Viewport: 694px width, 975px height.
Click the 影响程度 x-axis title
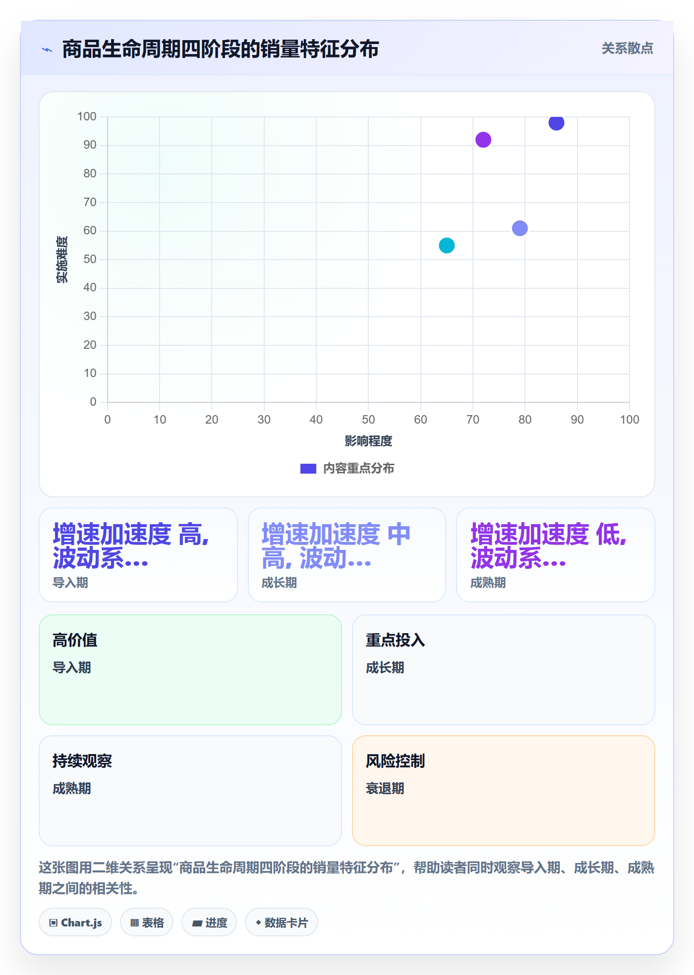368,441
